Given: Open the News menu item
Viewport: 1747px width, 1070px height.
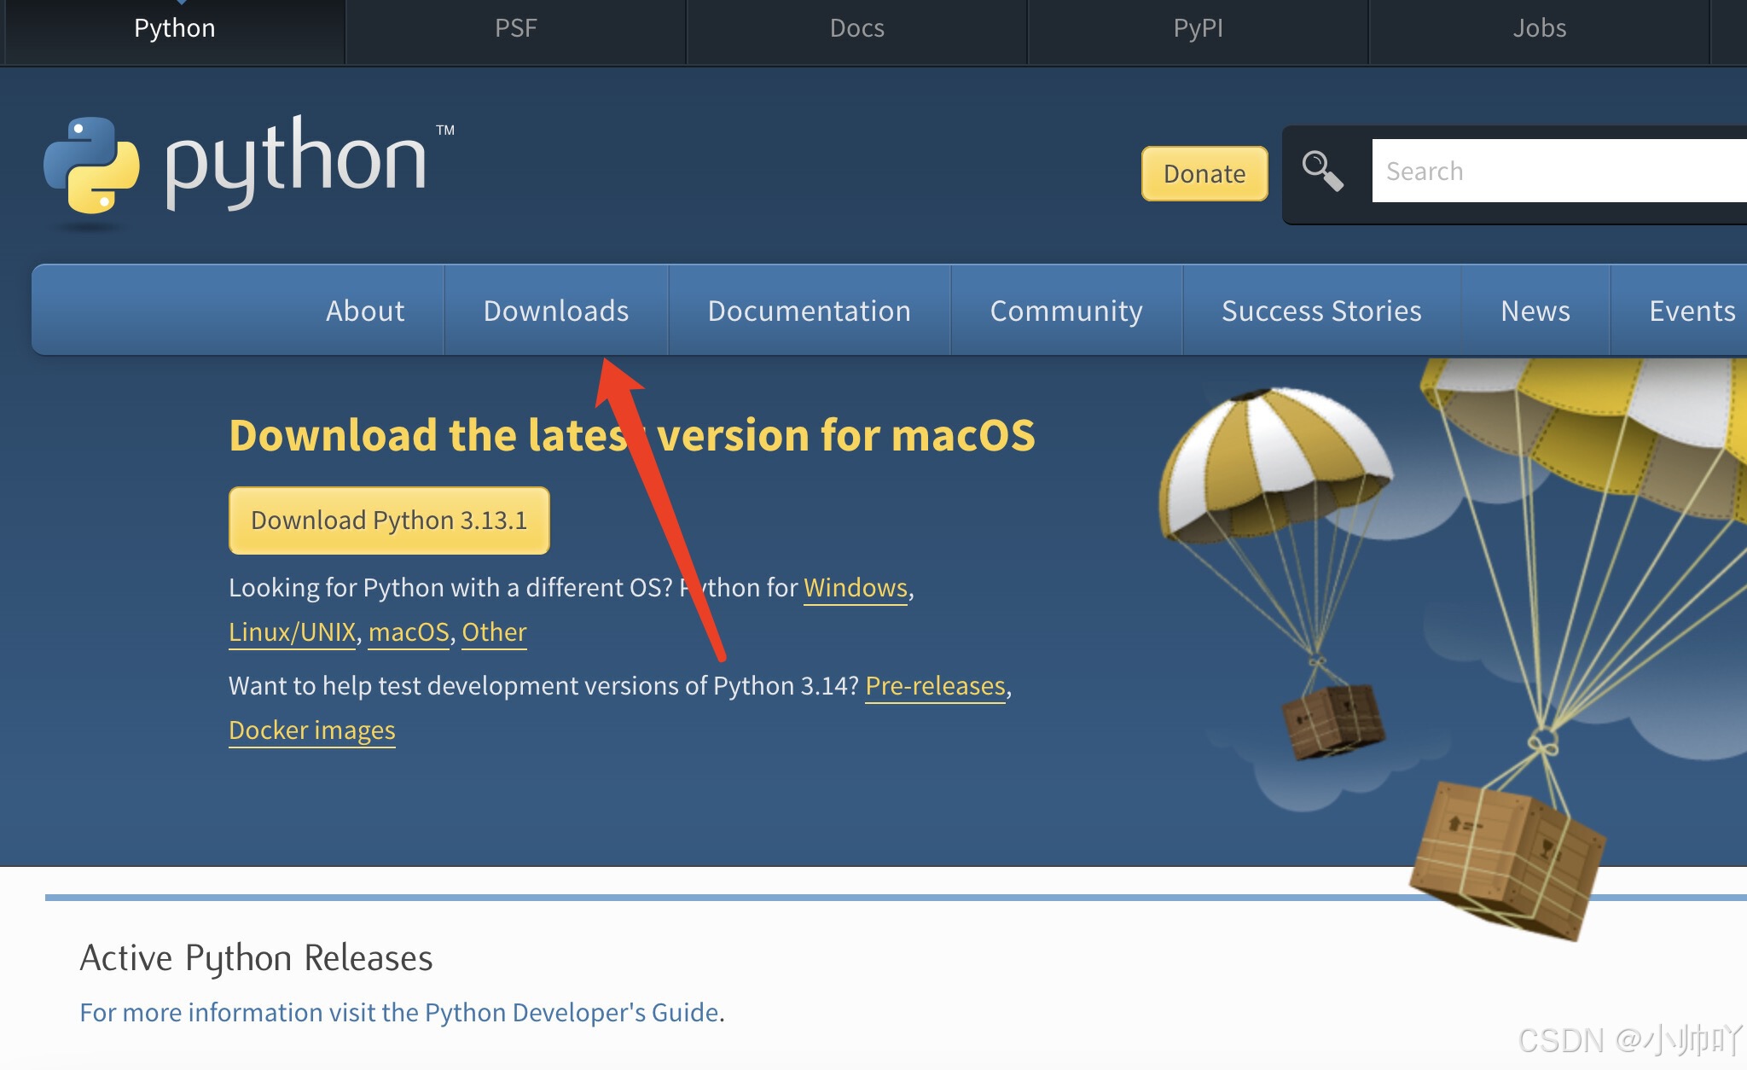Looking at the screenshot, I should pos(1535,311).
